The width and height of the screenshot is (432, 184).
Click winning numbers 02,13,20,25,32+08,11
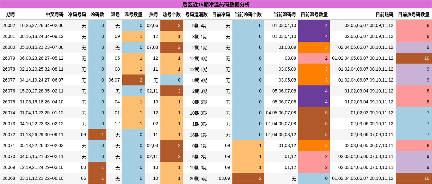(41, 69)
